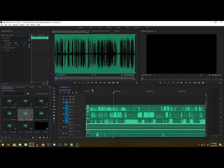The image size is (224, 168).
Task: Select the Pen tool
Action: pyautogui.click(x=54, y=115)
